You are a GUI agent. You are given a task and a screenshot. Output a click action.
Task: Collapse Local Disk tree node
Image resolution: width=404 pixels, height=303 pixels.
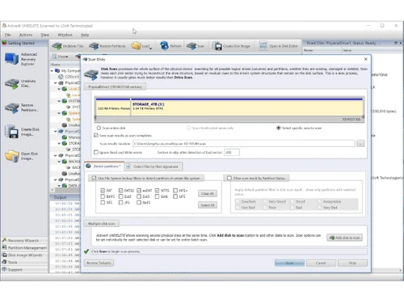click(59, 89)
